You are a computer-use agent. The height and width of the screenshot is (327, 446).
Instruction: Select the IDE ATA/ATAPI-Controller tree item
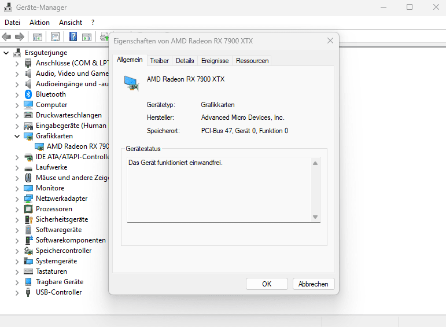[72, 157]
